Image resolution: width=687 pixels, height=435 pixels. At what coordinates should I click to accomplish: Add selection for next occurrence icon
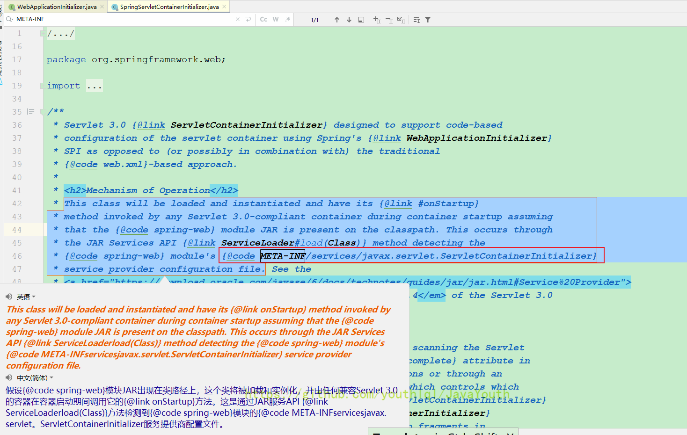pyautogui.click(x=377, y=20)
